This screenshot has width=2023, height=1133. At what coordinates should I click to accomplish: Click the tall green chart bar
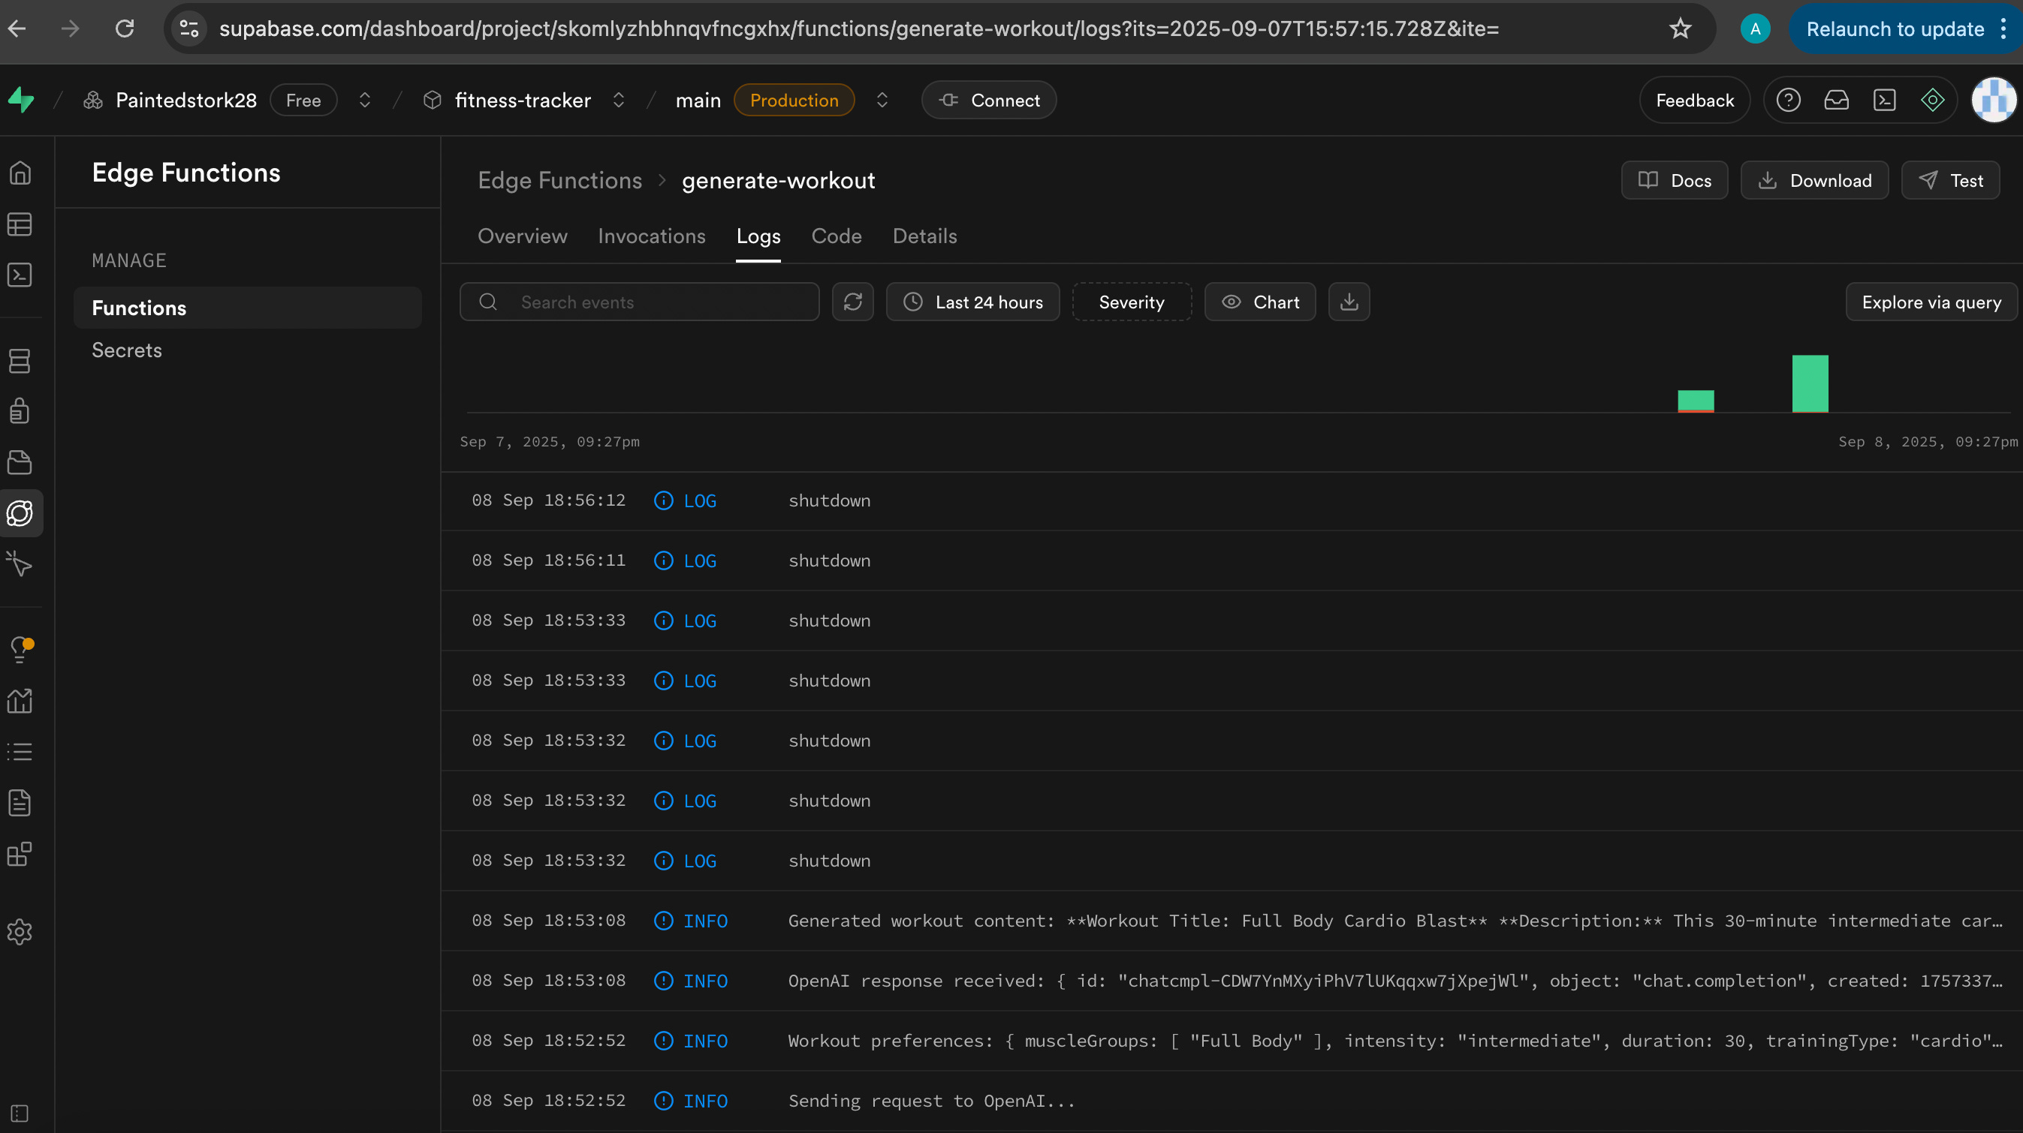1810,383
